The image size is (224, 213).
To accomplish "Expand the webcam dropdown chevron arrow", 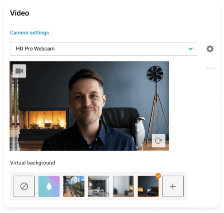I will [191, 49].
